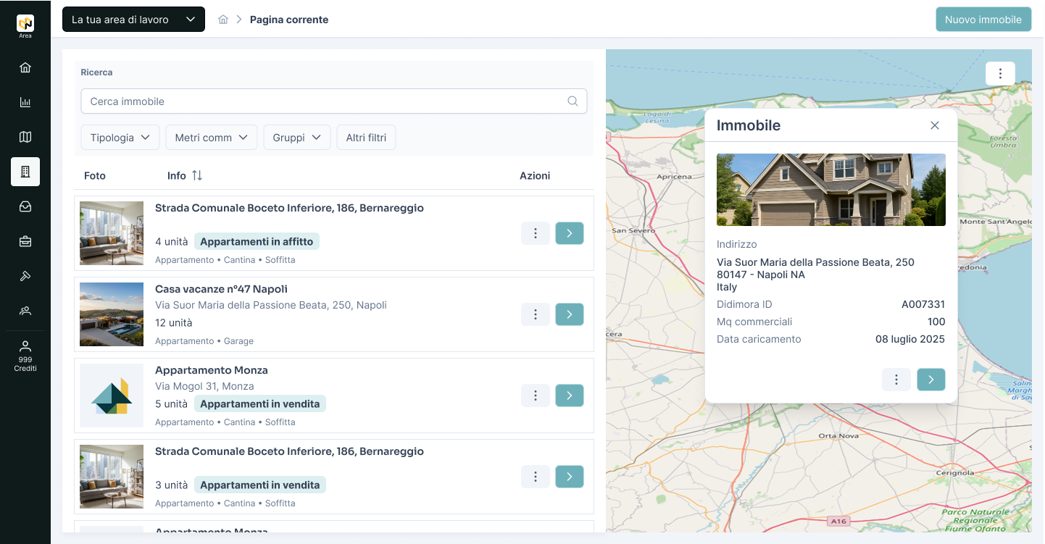Click Appartamenti in vendita tag, 5 unità
Screen dimensions: 1045x544
click(260, 404)
